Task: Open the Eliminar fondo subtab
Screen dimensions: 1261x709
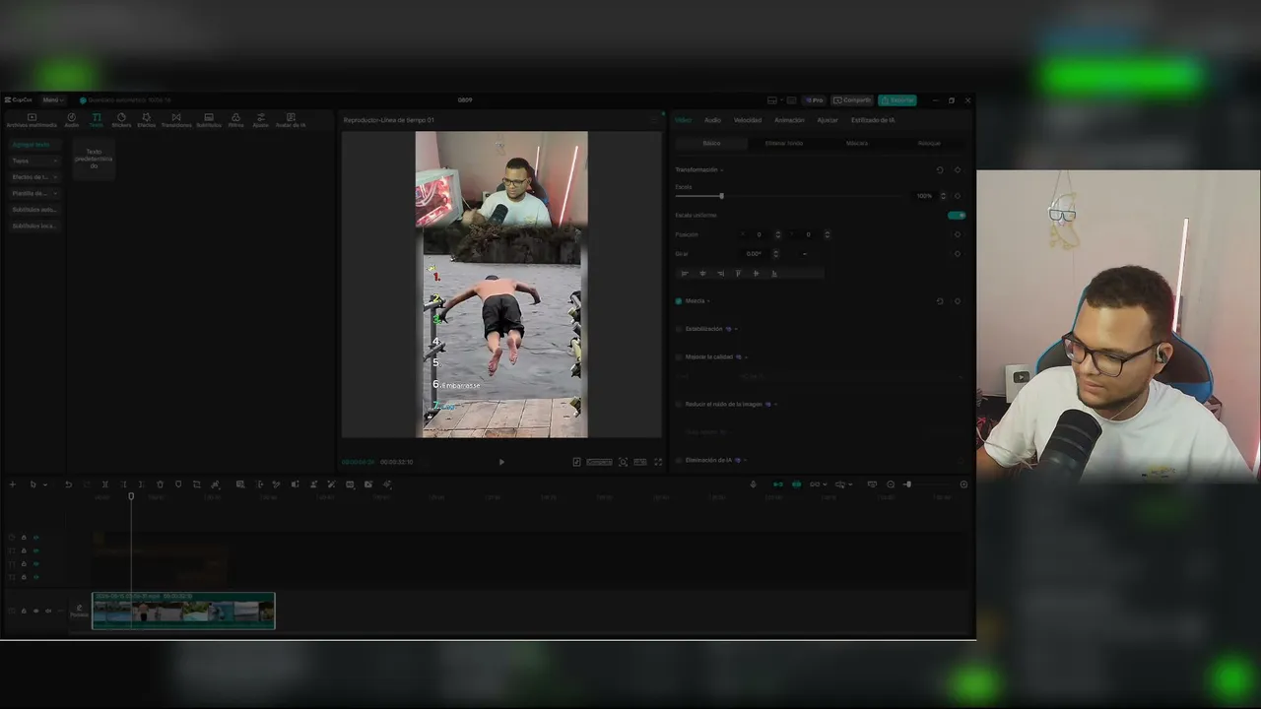Action: tap(784, 144)
